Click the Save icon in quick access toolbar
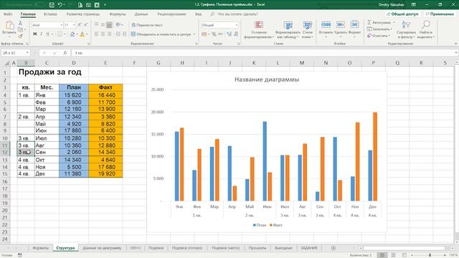The image size is (459, 258). 52,5
